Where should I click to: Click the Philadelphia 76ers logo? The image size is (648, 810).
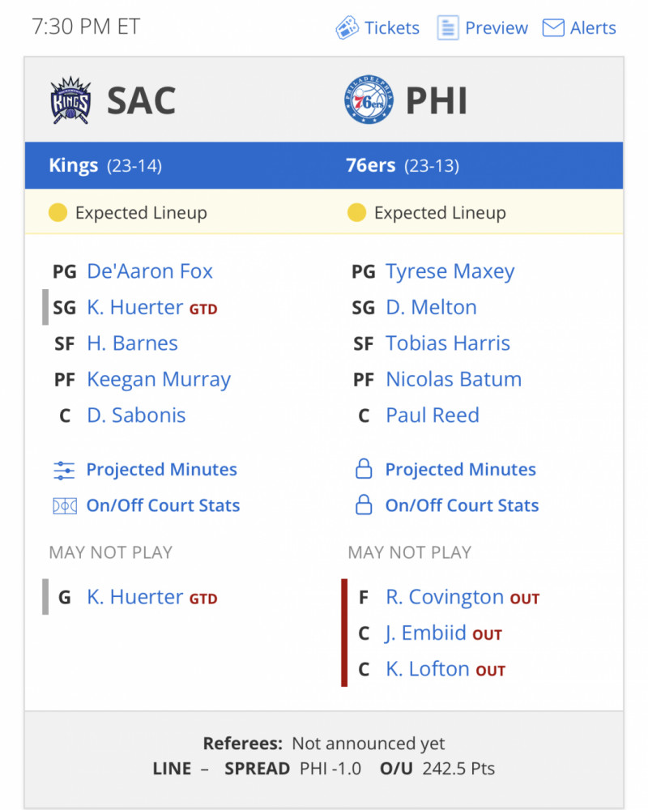pyautogui.click(x=369, y=99)
